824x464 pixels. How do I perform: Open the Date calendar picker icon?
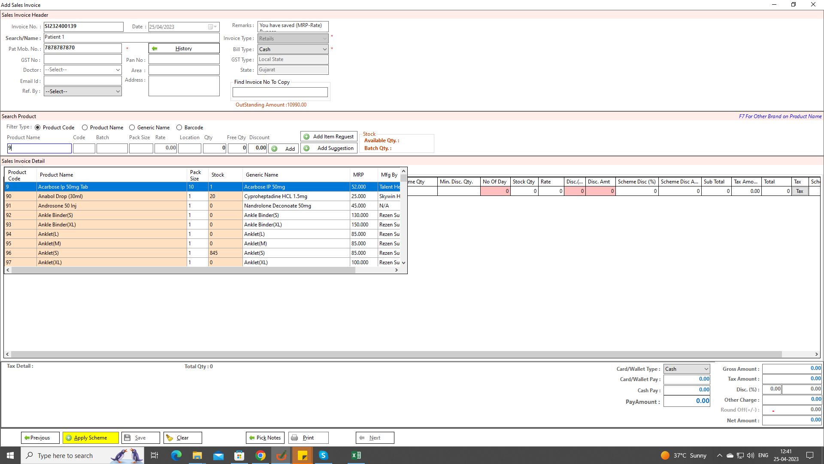pyautogui.click(x=211, y=27)
